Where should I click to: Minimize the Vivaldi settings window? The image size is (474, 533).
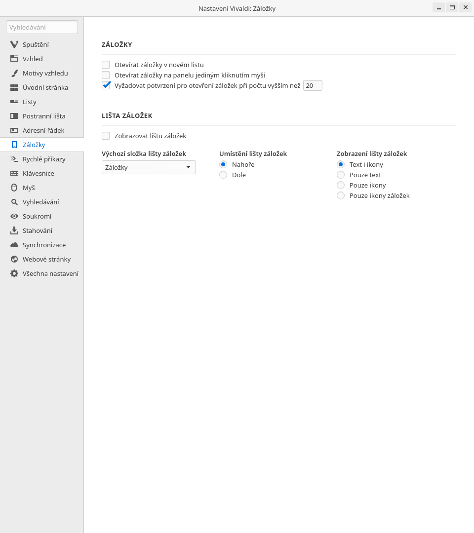pos(439,7)
